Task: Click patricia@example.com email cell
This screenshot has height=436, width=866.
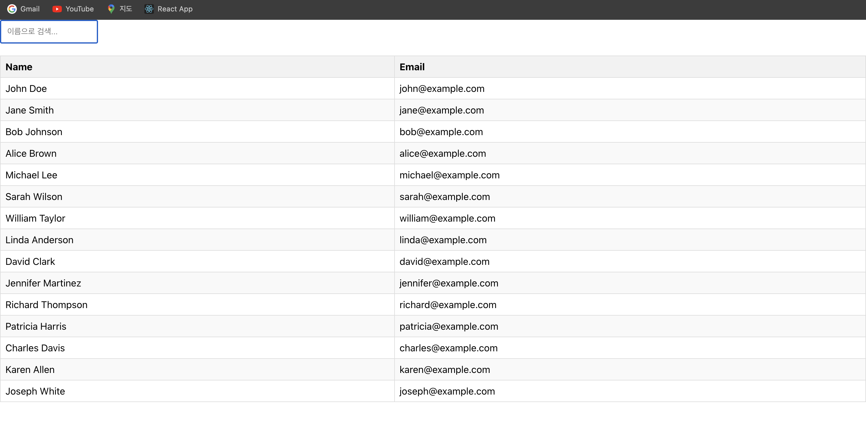Action: click(x=448, y=327)
